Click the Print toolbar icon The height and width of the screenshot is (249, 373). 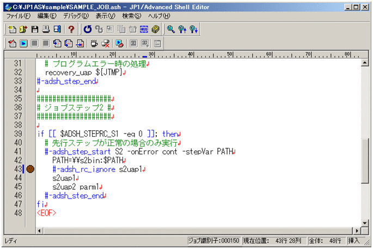(46, 29)
